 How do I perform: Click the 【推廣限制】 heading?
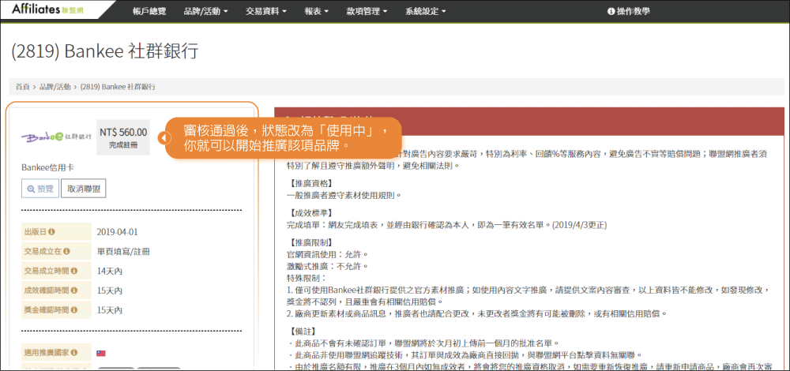coord(312,242)
